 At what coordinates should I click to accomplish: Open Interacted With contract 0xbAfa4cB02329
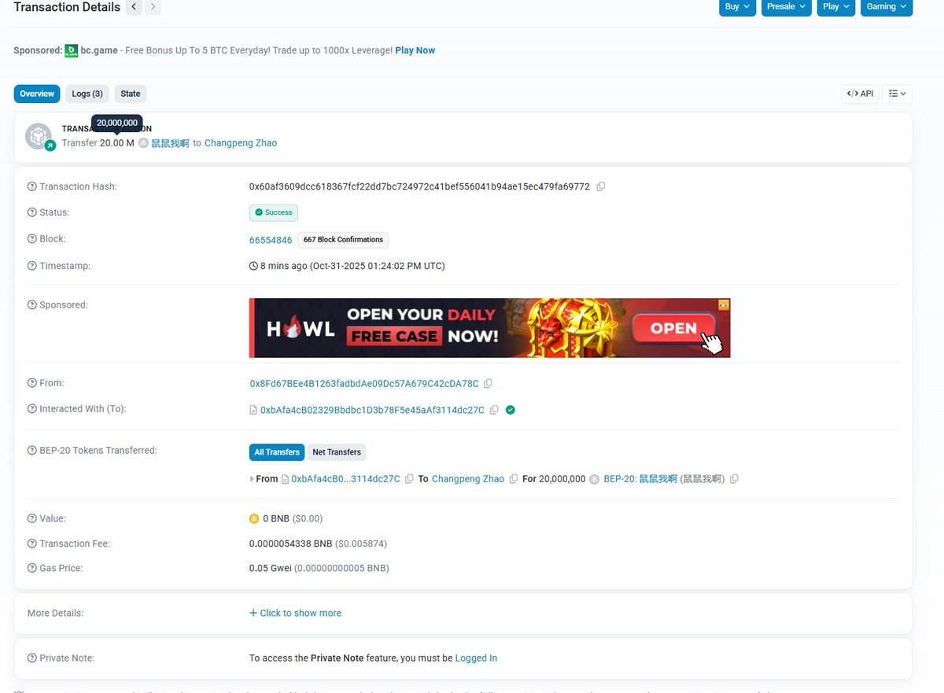tap(372, 410)
